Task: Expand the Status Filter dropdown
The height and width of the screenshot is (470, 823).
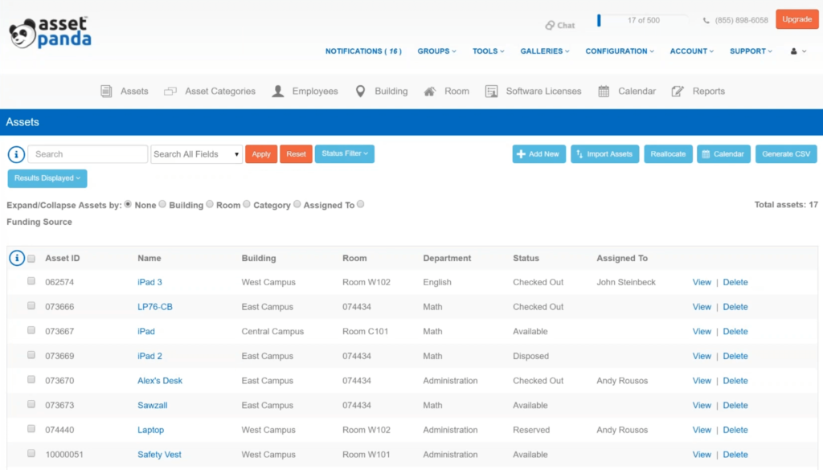Action: tap(344, 153)
